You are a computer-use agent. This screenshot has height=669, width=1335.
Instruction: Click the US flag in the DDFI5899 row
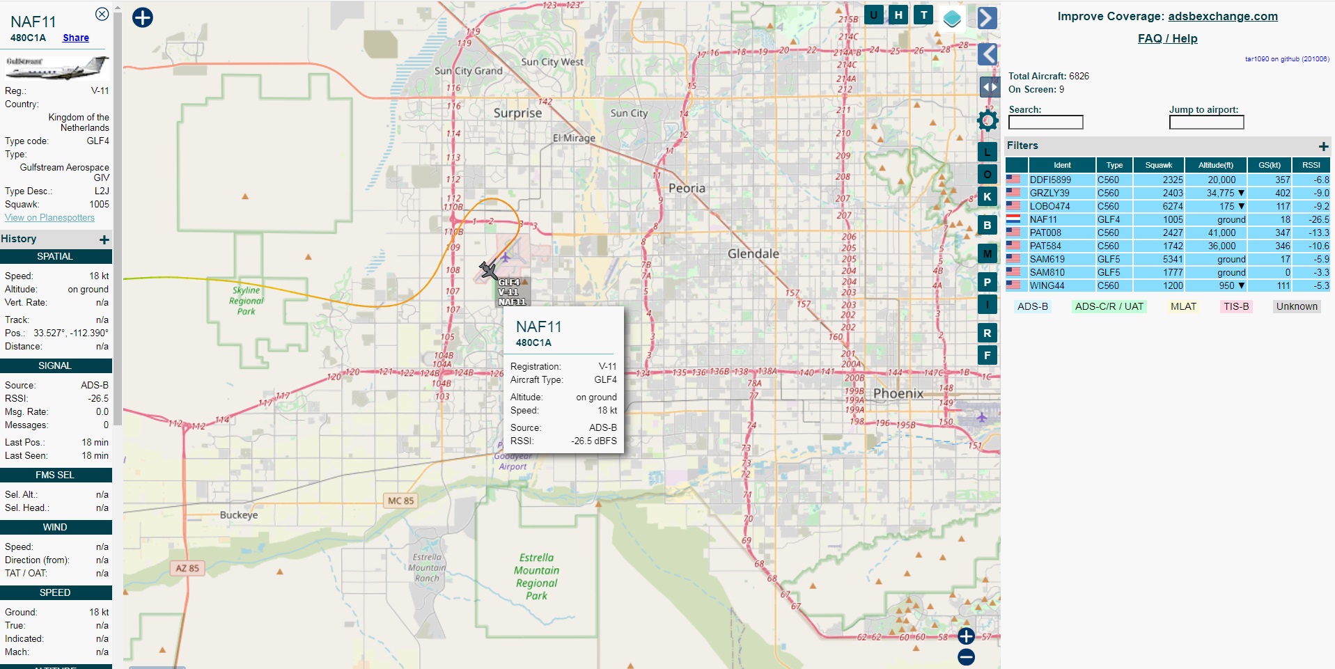[1013, 179]
